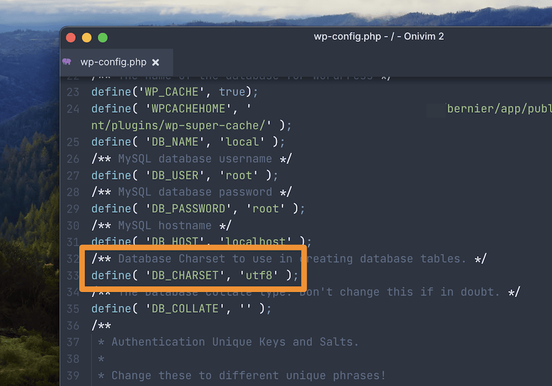This screenshot has width=552, height=386.
Task: Click the 'WP_CACHE' string on line 23
Action: tap(172, 92)
